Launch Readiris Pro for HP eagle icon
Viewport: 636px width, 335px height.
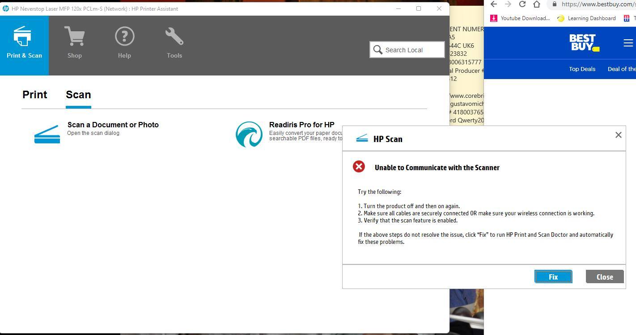pos(249,134)
